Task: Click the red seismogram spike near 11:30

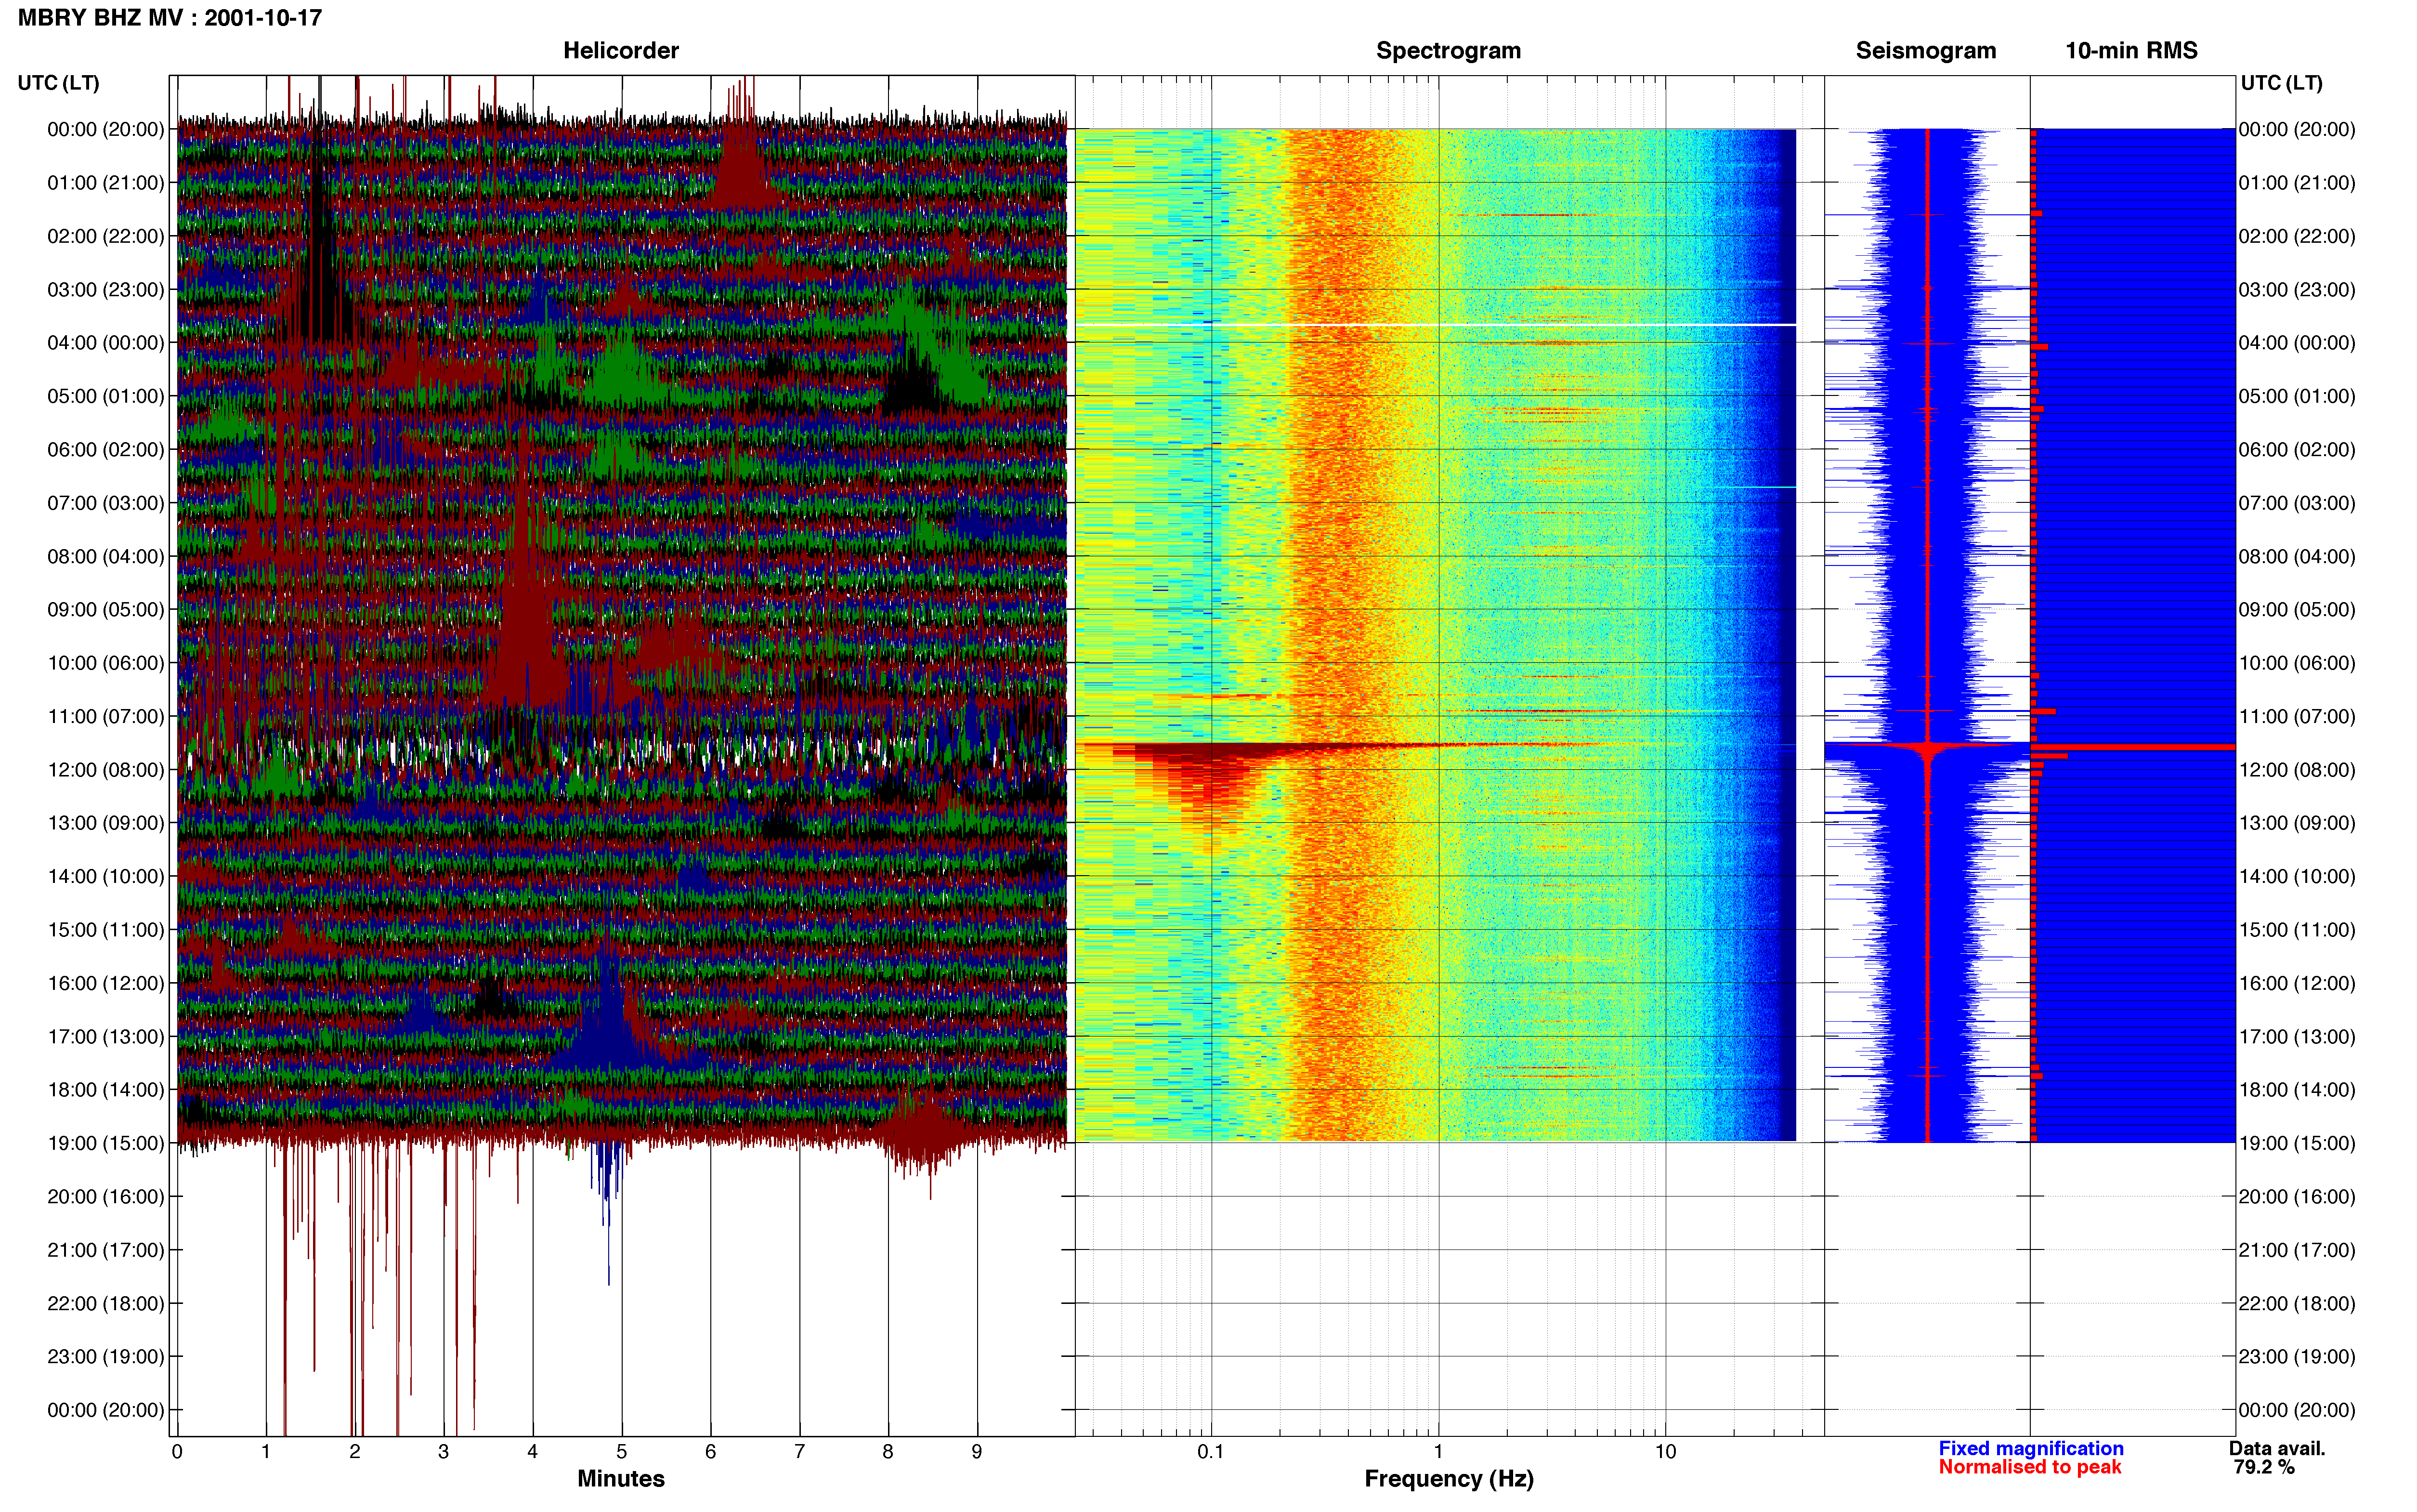Action: click(1927, 747)
